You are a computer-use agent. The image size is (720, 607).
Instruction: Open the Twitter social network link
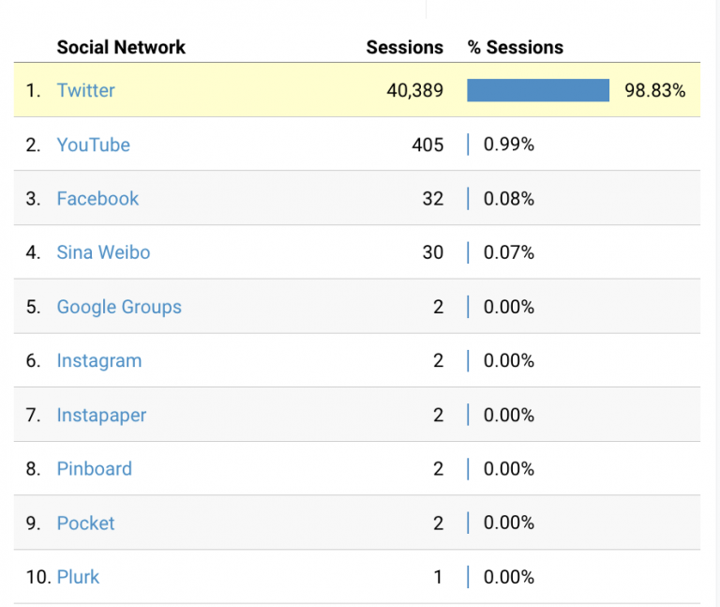coord(86,90)
